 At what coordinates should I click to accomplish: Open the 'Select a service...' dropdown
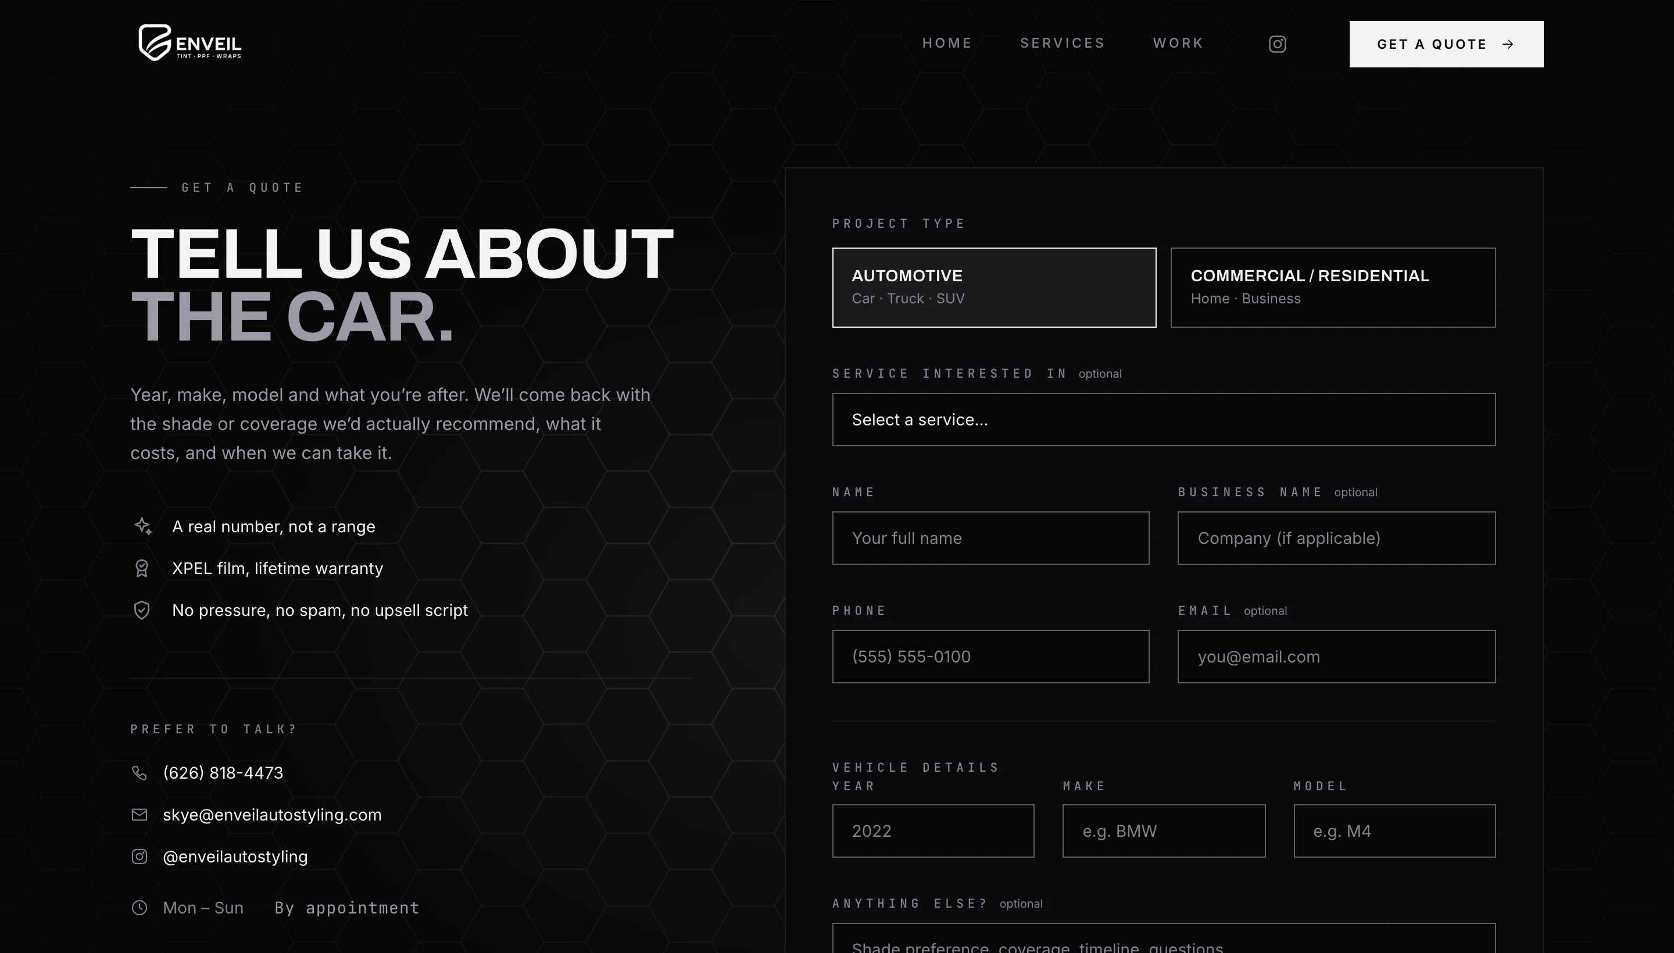click(1163, 420)
